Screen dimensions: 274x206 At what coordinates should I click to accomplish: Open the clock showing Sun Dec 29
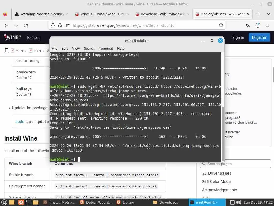tap(258, 202)
